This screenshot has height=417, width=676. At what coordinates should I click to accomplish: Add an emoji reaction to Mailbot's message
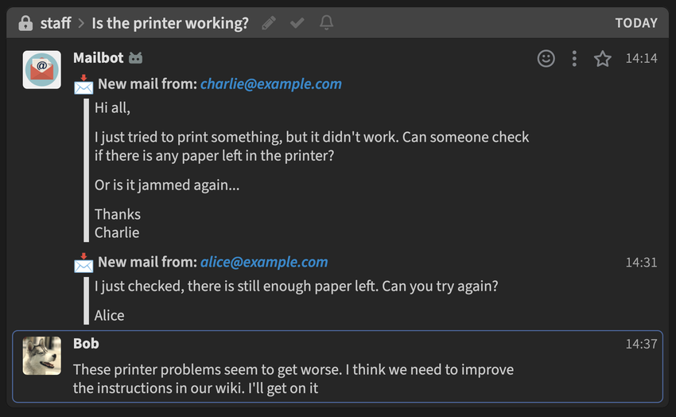pos(546,58)
